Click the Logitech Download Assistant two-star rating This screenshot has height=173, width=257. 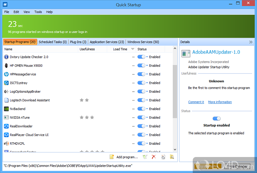click(84, 100)
